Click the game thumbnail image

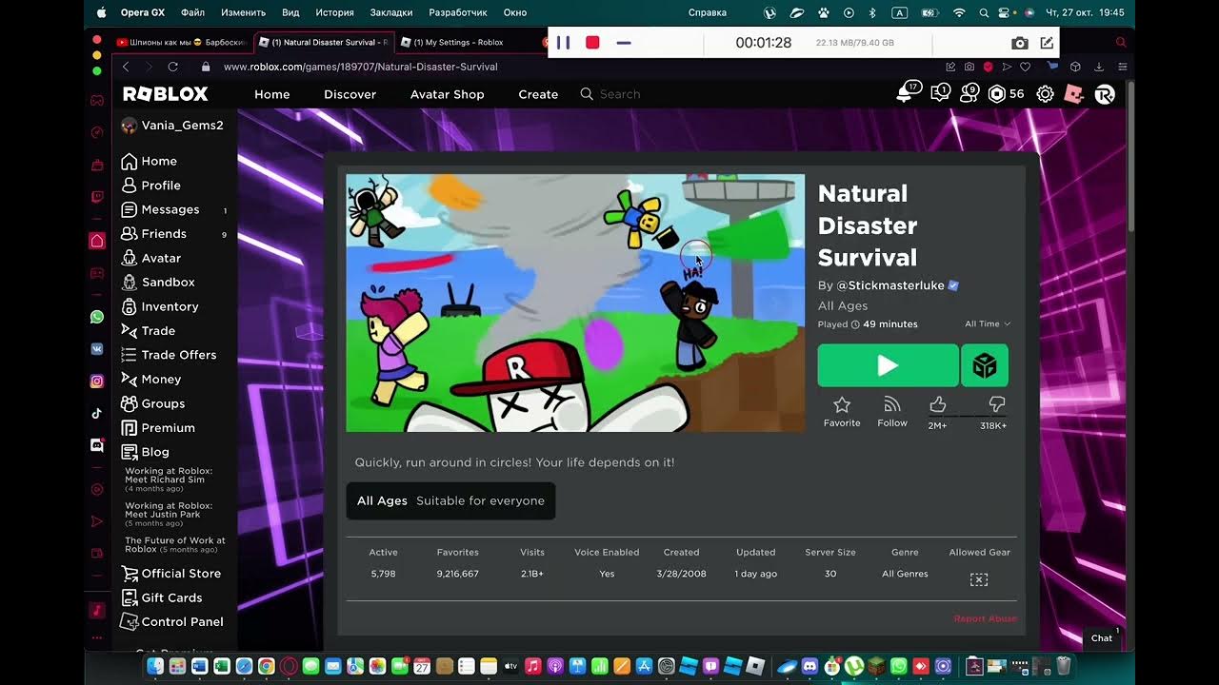[575, 303]
